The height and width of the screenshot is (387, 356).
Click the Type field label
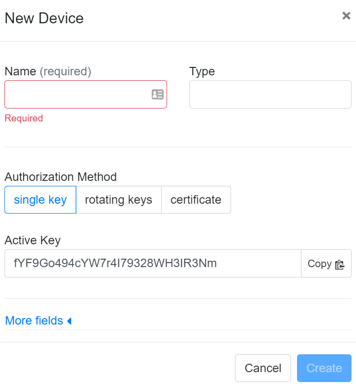202,71
